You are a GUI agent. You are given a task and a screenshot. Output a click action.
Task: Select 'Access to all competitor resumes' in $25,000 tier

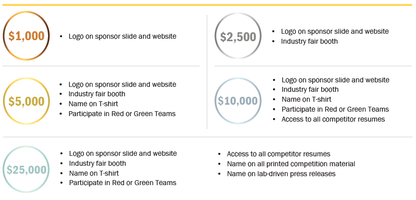[x=278, y=154]
